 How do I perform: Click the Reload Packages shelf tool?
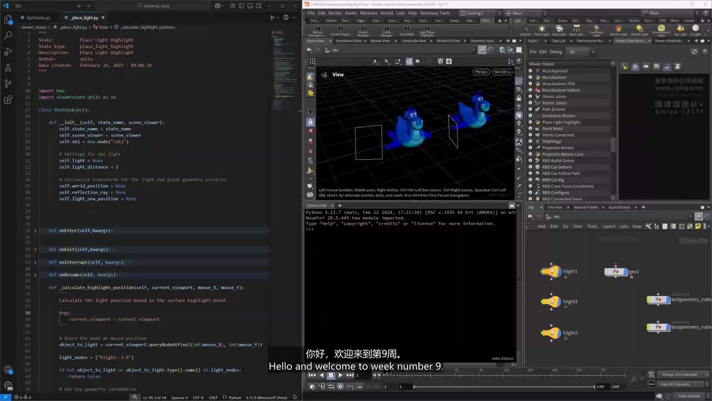coord(317,31)
